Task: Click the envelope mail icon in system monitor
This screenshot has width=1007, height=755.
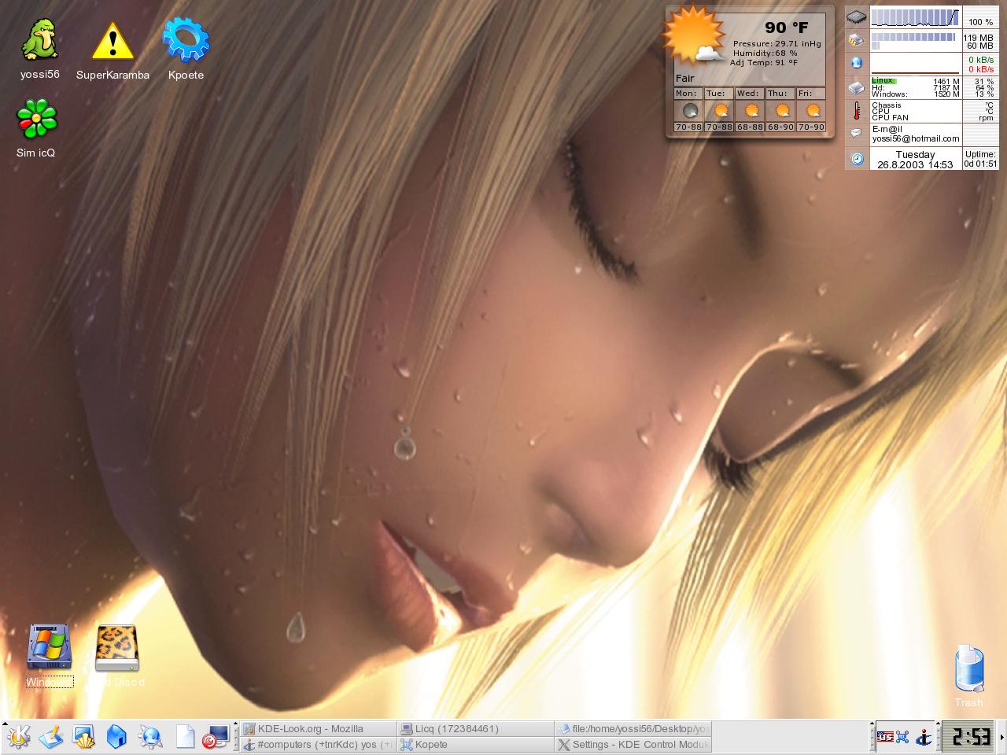Action: (856, 133)
